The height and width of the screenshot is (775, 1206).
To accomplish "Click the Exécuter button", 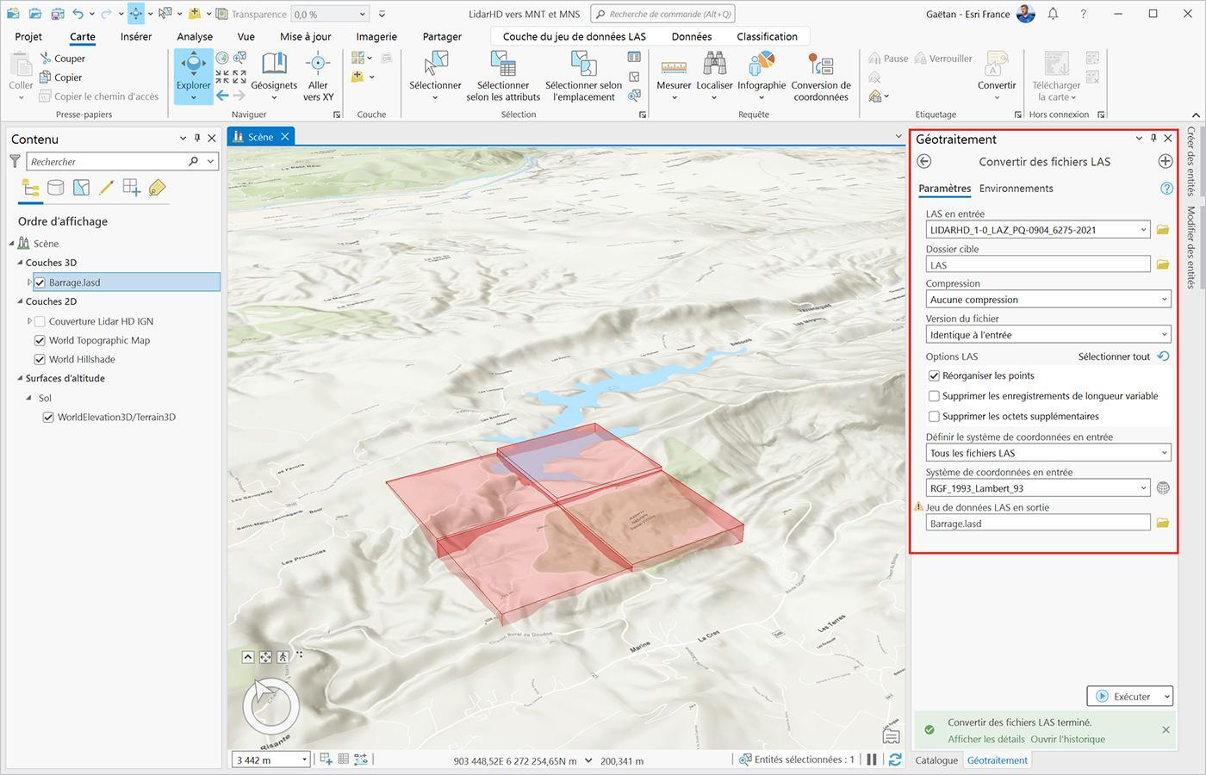I will coord(1123,697).
